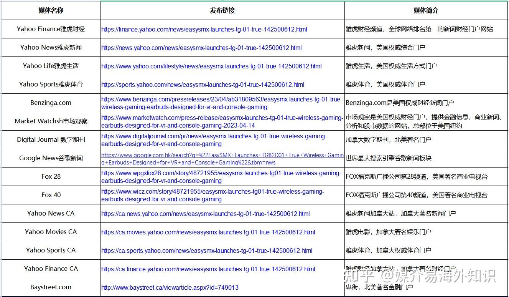Select the FOX福克斯广播公司第40频道 description cell
Image resolution: width=509 pixels, height=297 pixels.
[426, 195]
